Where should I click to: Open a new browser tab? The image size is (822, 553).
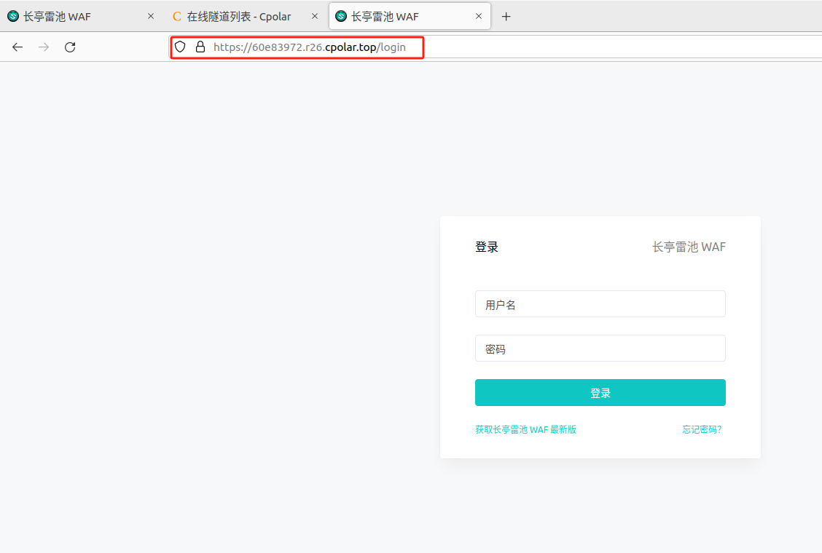[506, 17]
